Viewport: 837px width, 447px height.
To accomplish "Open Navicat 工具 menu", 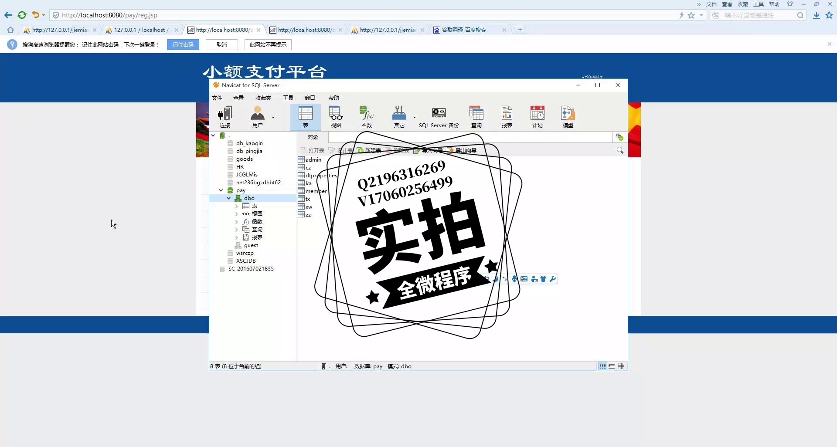I will [288, 98].
